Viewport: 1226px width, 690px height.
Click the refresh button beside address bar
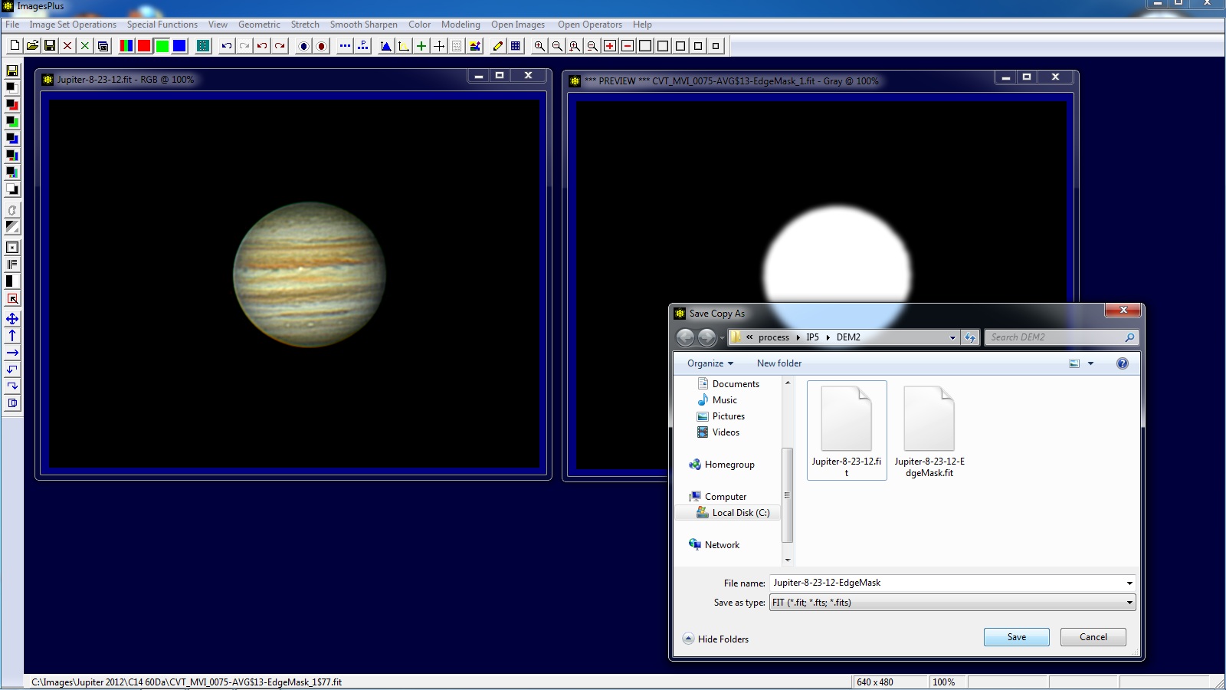click(970, 337)
